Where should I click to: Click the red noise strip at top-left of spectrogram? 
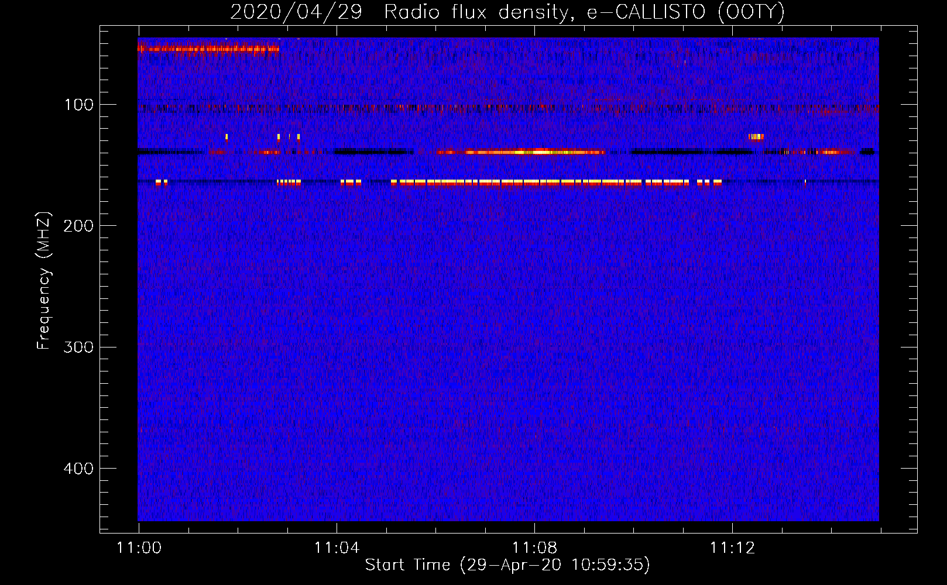[x=208, y=48]
